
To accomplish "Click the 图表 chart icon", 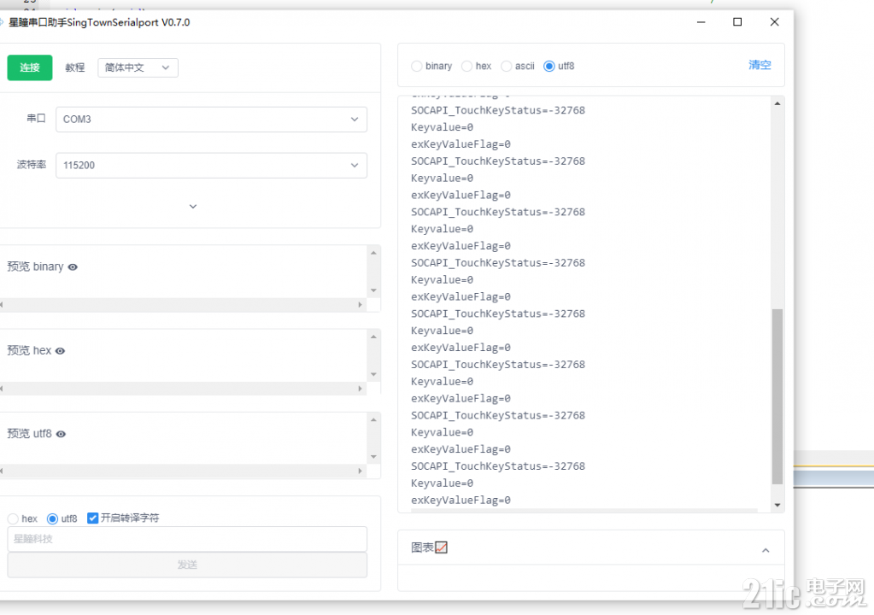I will click(x=441, y=548).
